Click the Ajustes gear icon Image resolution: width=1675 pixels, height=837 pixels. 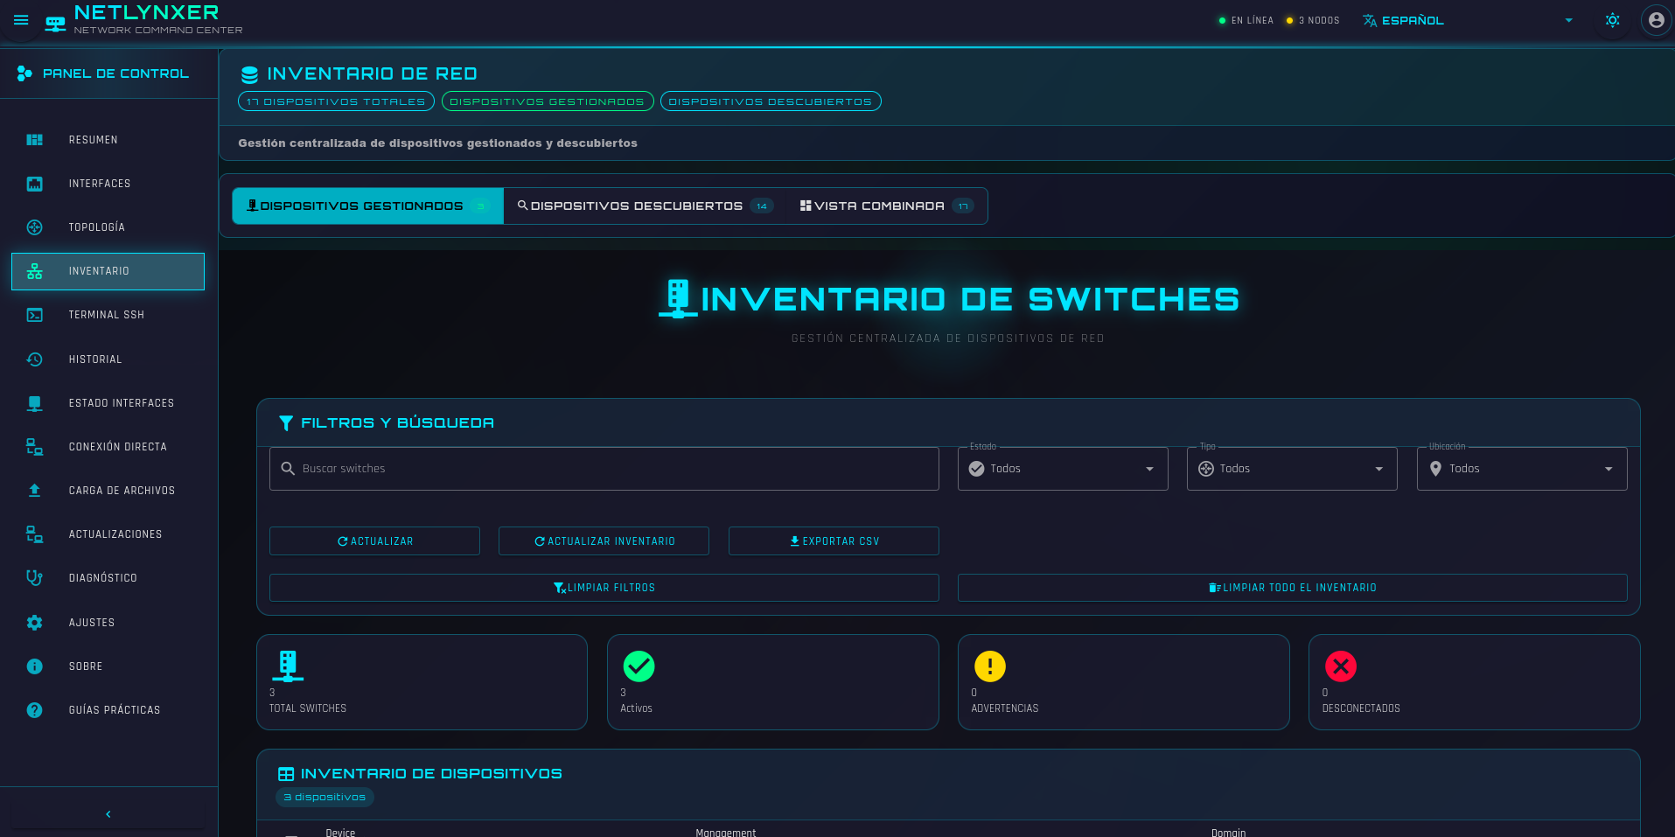tap(34, 623)
